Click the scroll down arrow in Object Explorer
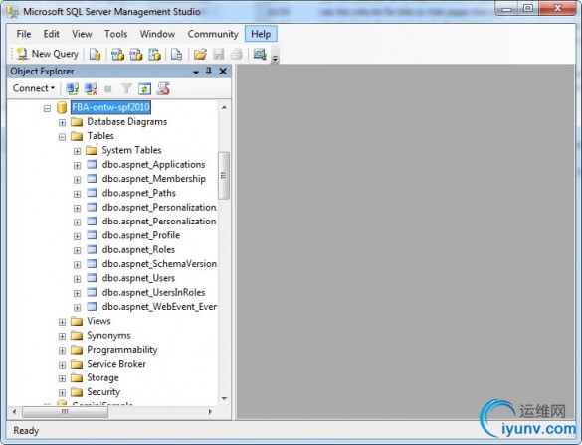Viewport: 582px width, 445px height. pos(224,398)
